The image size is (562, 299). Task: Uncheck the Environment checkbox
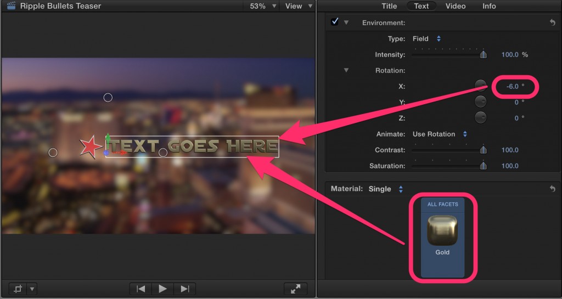334,22
